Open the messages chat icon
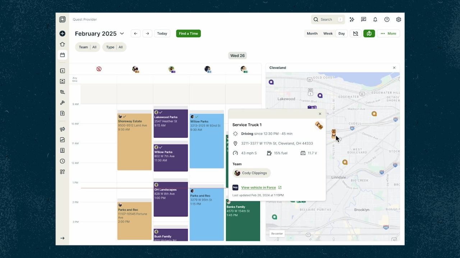Image resolution: width=460 pixels, height=258 pixels. 363,19
